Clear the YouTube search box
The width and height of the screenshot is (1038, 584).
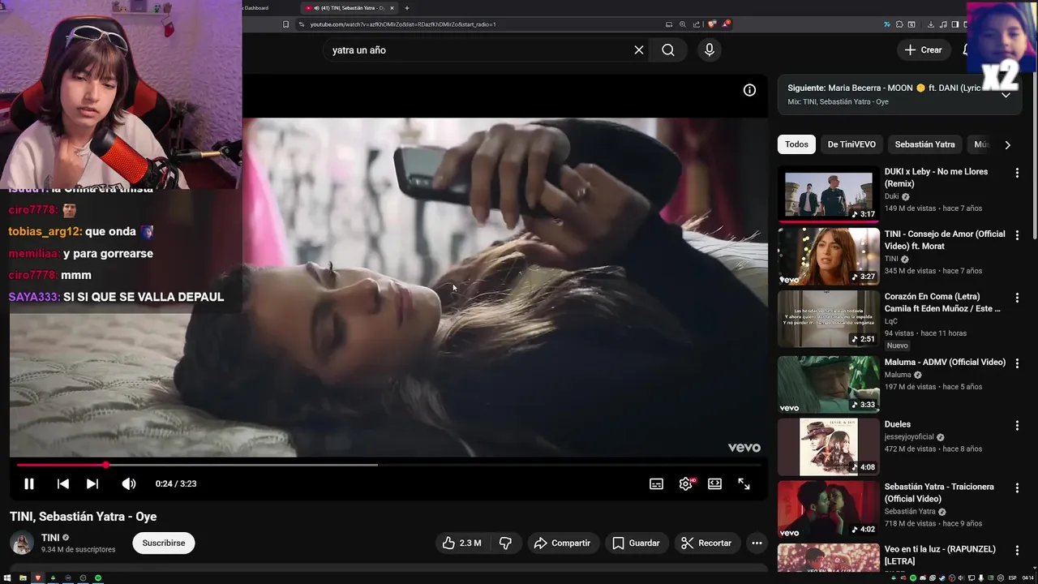pos(639,50)
